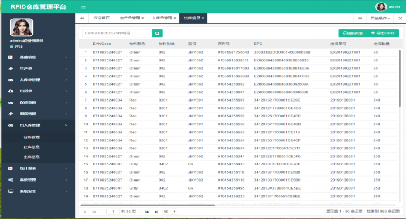Open the 页签操作 dropdown

tap(380, 18)
